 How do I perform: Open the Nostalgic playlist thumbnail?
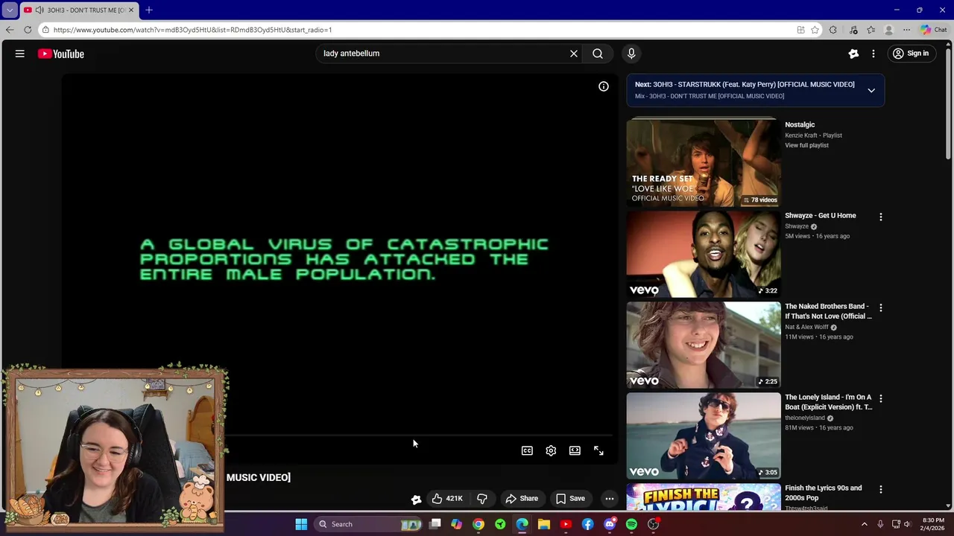click(x=704, y=163)
